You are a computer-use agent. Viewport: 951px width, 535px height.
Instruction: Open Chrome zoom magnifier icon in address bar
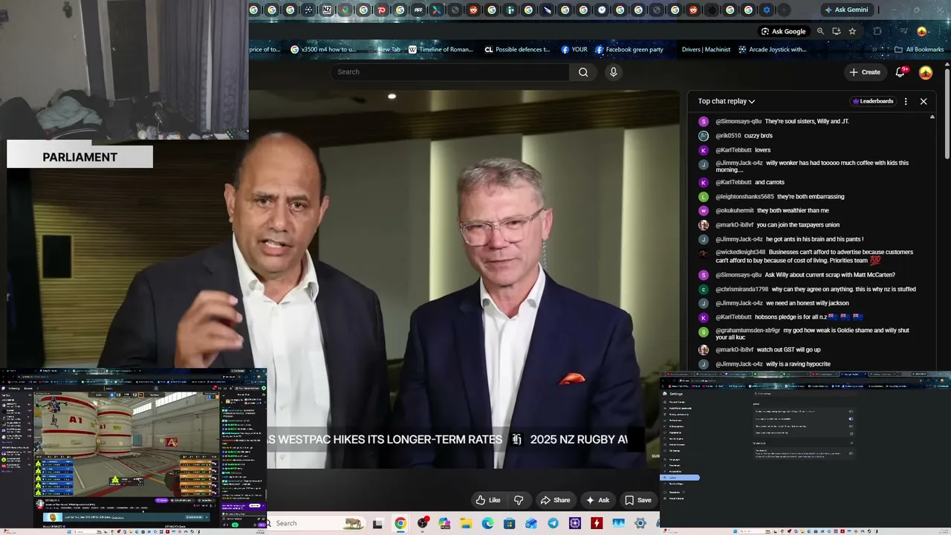pyautogui.click(x=820, y=31)
